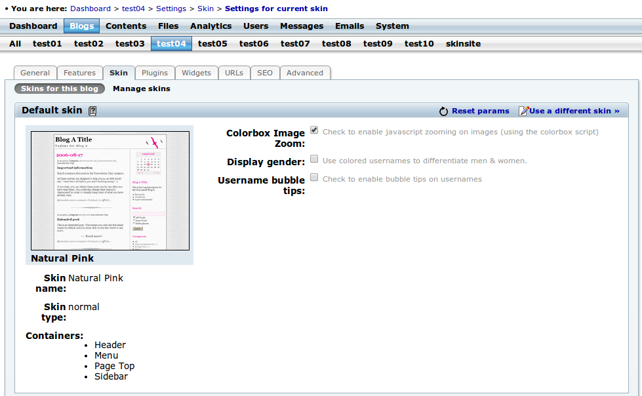Open the Plugins tab
Image resolution: width=642 pixels, height=396 pixels.
[155, 73]
